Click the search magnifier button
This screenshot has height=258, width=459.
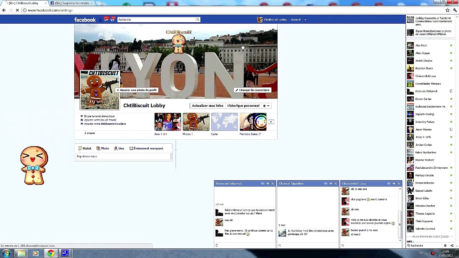click(197, 20)
